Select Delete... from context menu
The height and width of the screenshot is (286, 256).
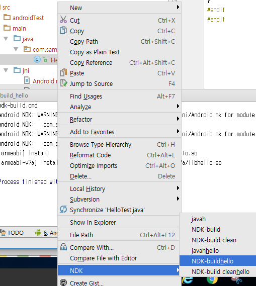click(120, 176)
